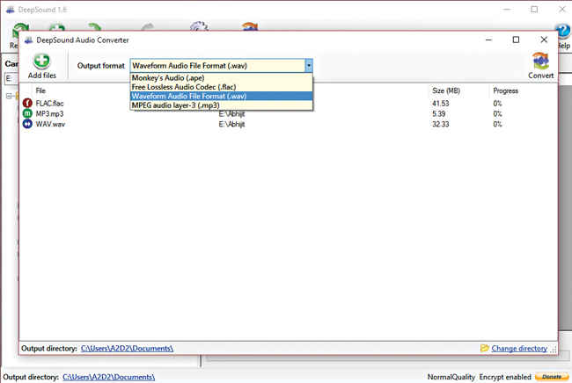Open the Output format dropdown arrow
This screenshot has width=572, height=383.
point(309,66)
